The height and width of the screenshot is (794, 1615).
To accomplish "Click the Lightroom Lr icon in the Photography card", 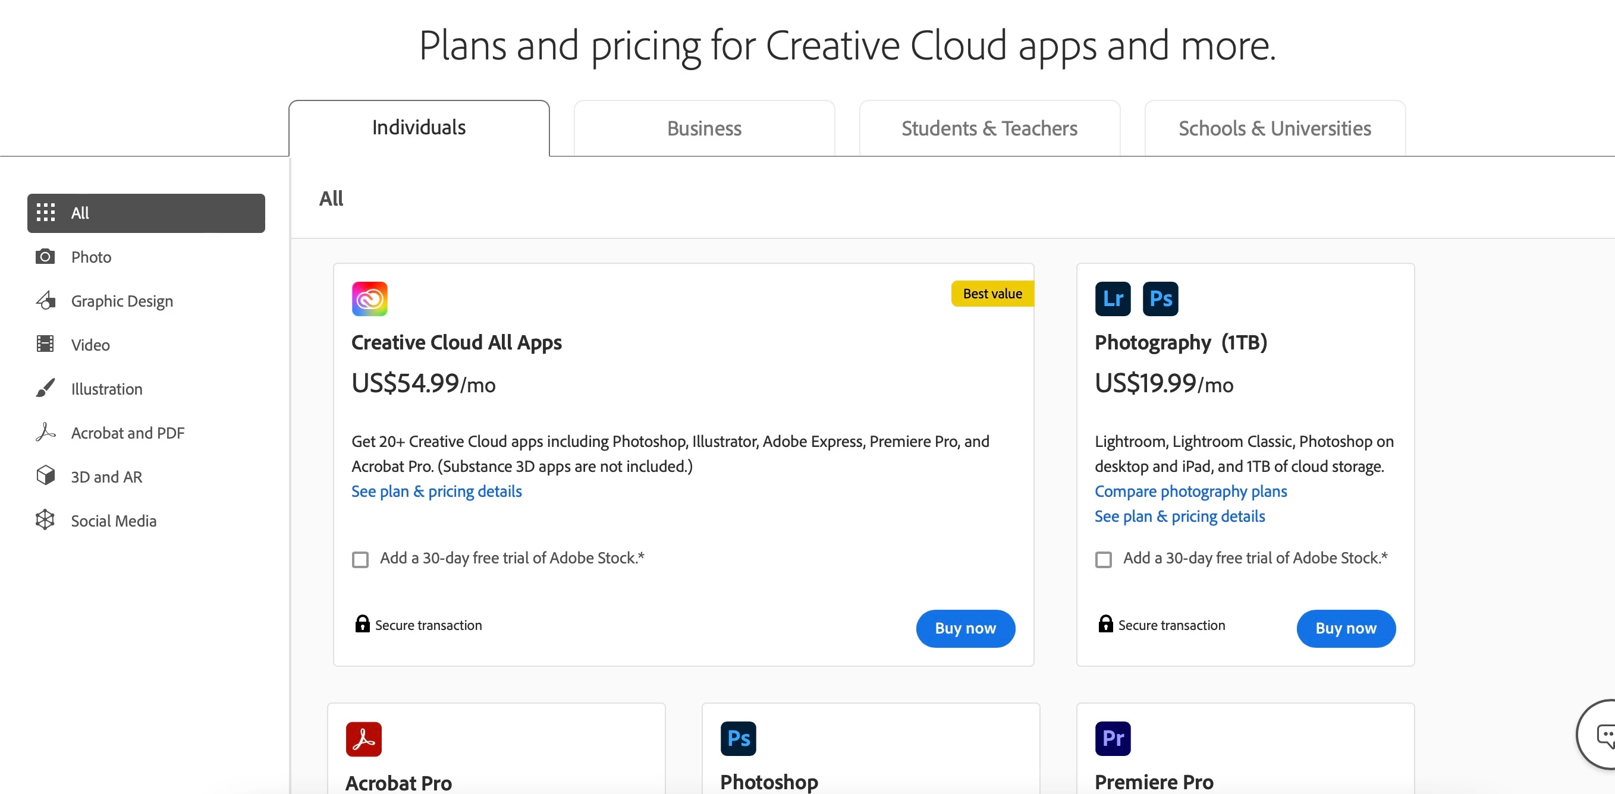I will (x=1112, y=298).
